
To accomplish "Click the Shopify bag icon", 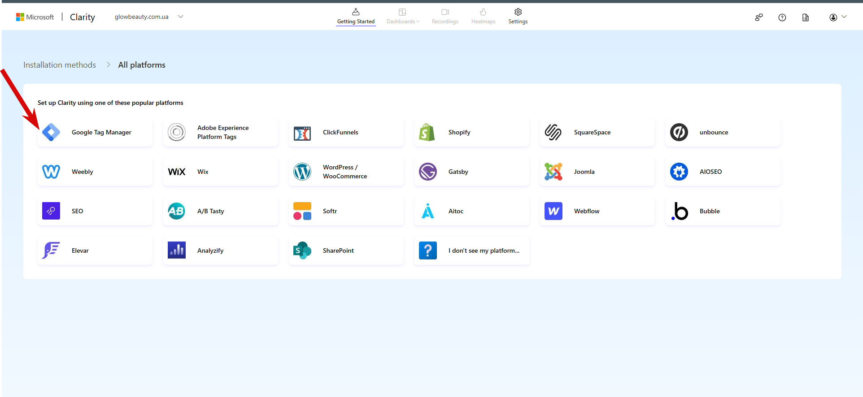I will pos(427,132).
